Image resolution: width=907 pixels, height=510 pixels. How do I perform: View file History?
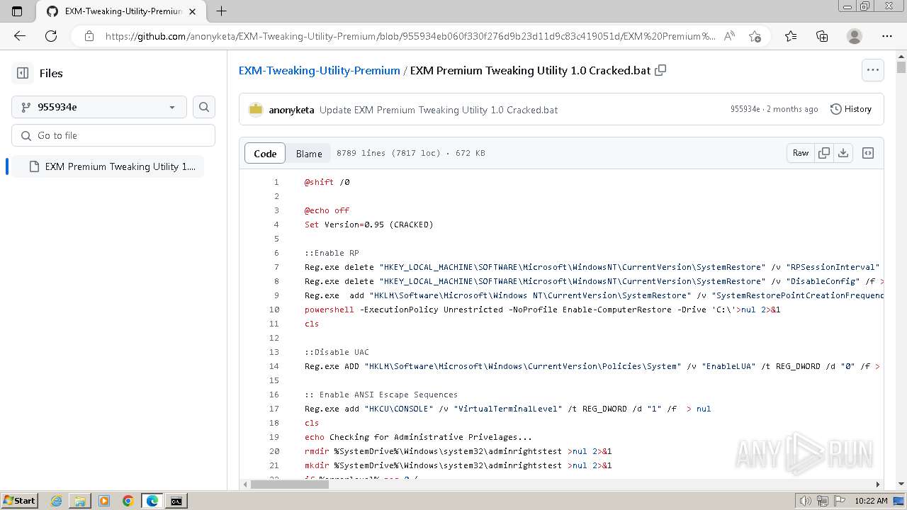click(x=851, y=109)
